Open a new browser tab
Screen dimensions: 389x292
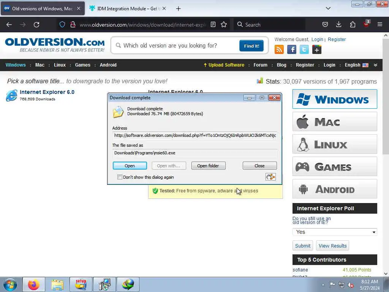pyautogui.click(x=178, y=9)
